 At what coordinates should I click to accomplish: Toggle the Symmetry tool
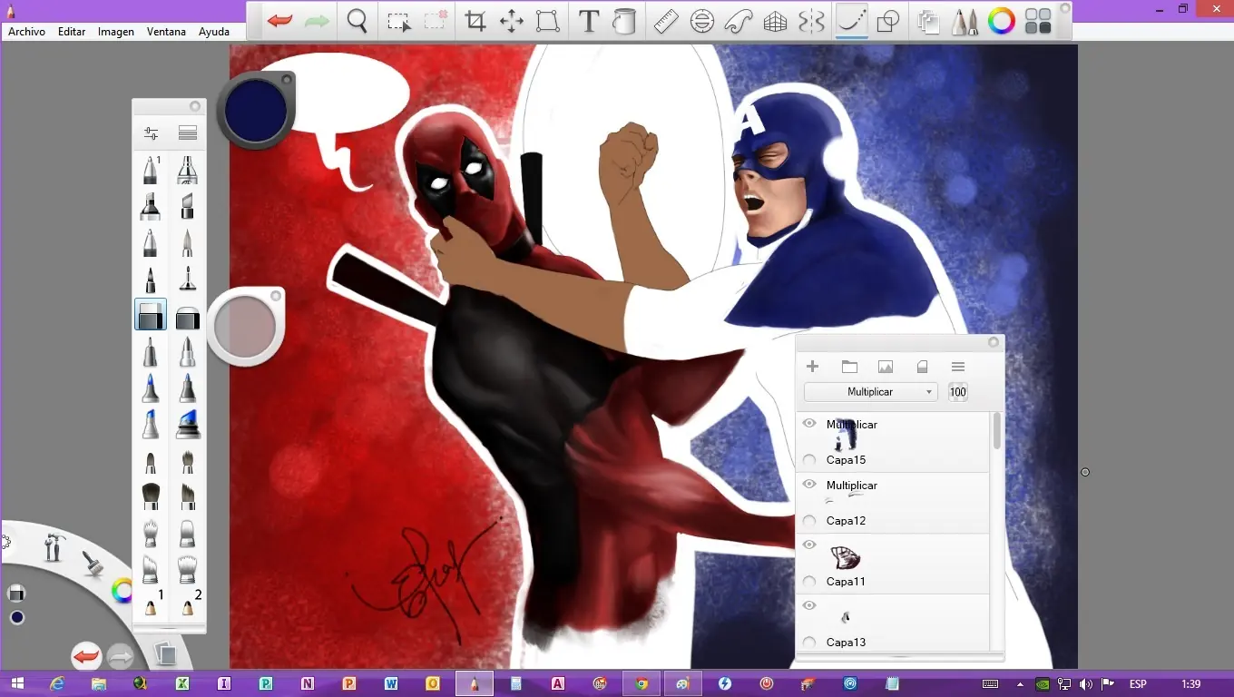pos(811,21)
